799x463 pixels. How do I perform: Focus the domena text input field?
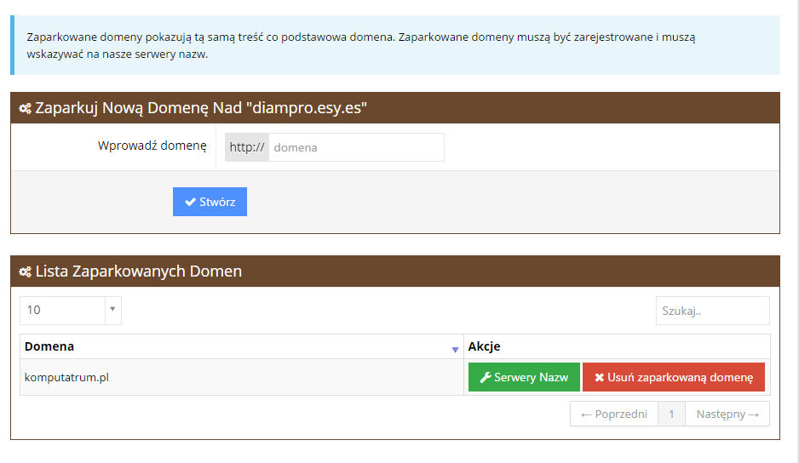point(356,147)
